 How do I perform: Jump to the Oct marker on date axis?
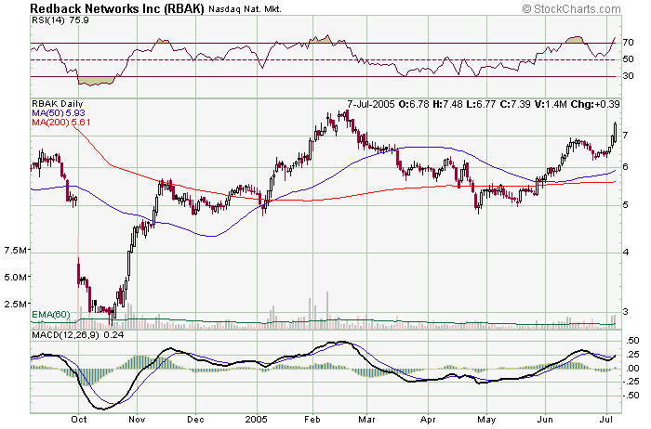point(78,419)
